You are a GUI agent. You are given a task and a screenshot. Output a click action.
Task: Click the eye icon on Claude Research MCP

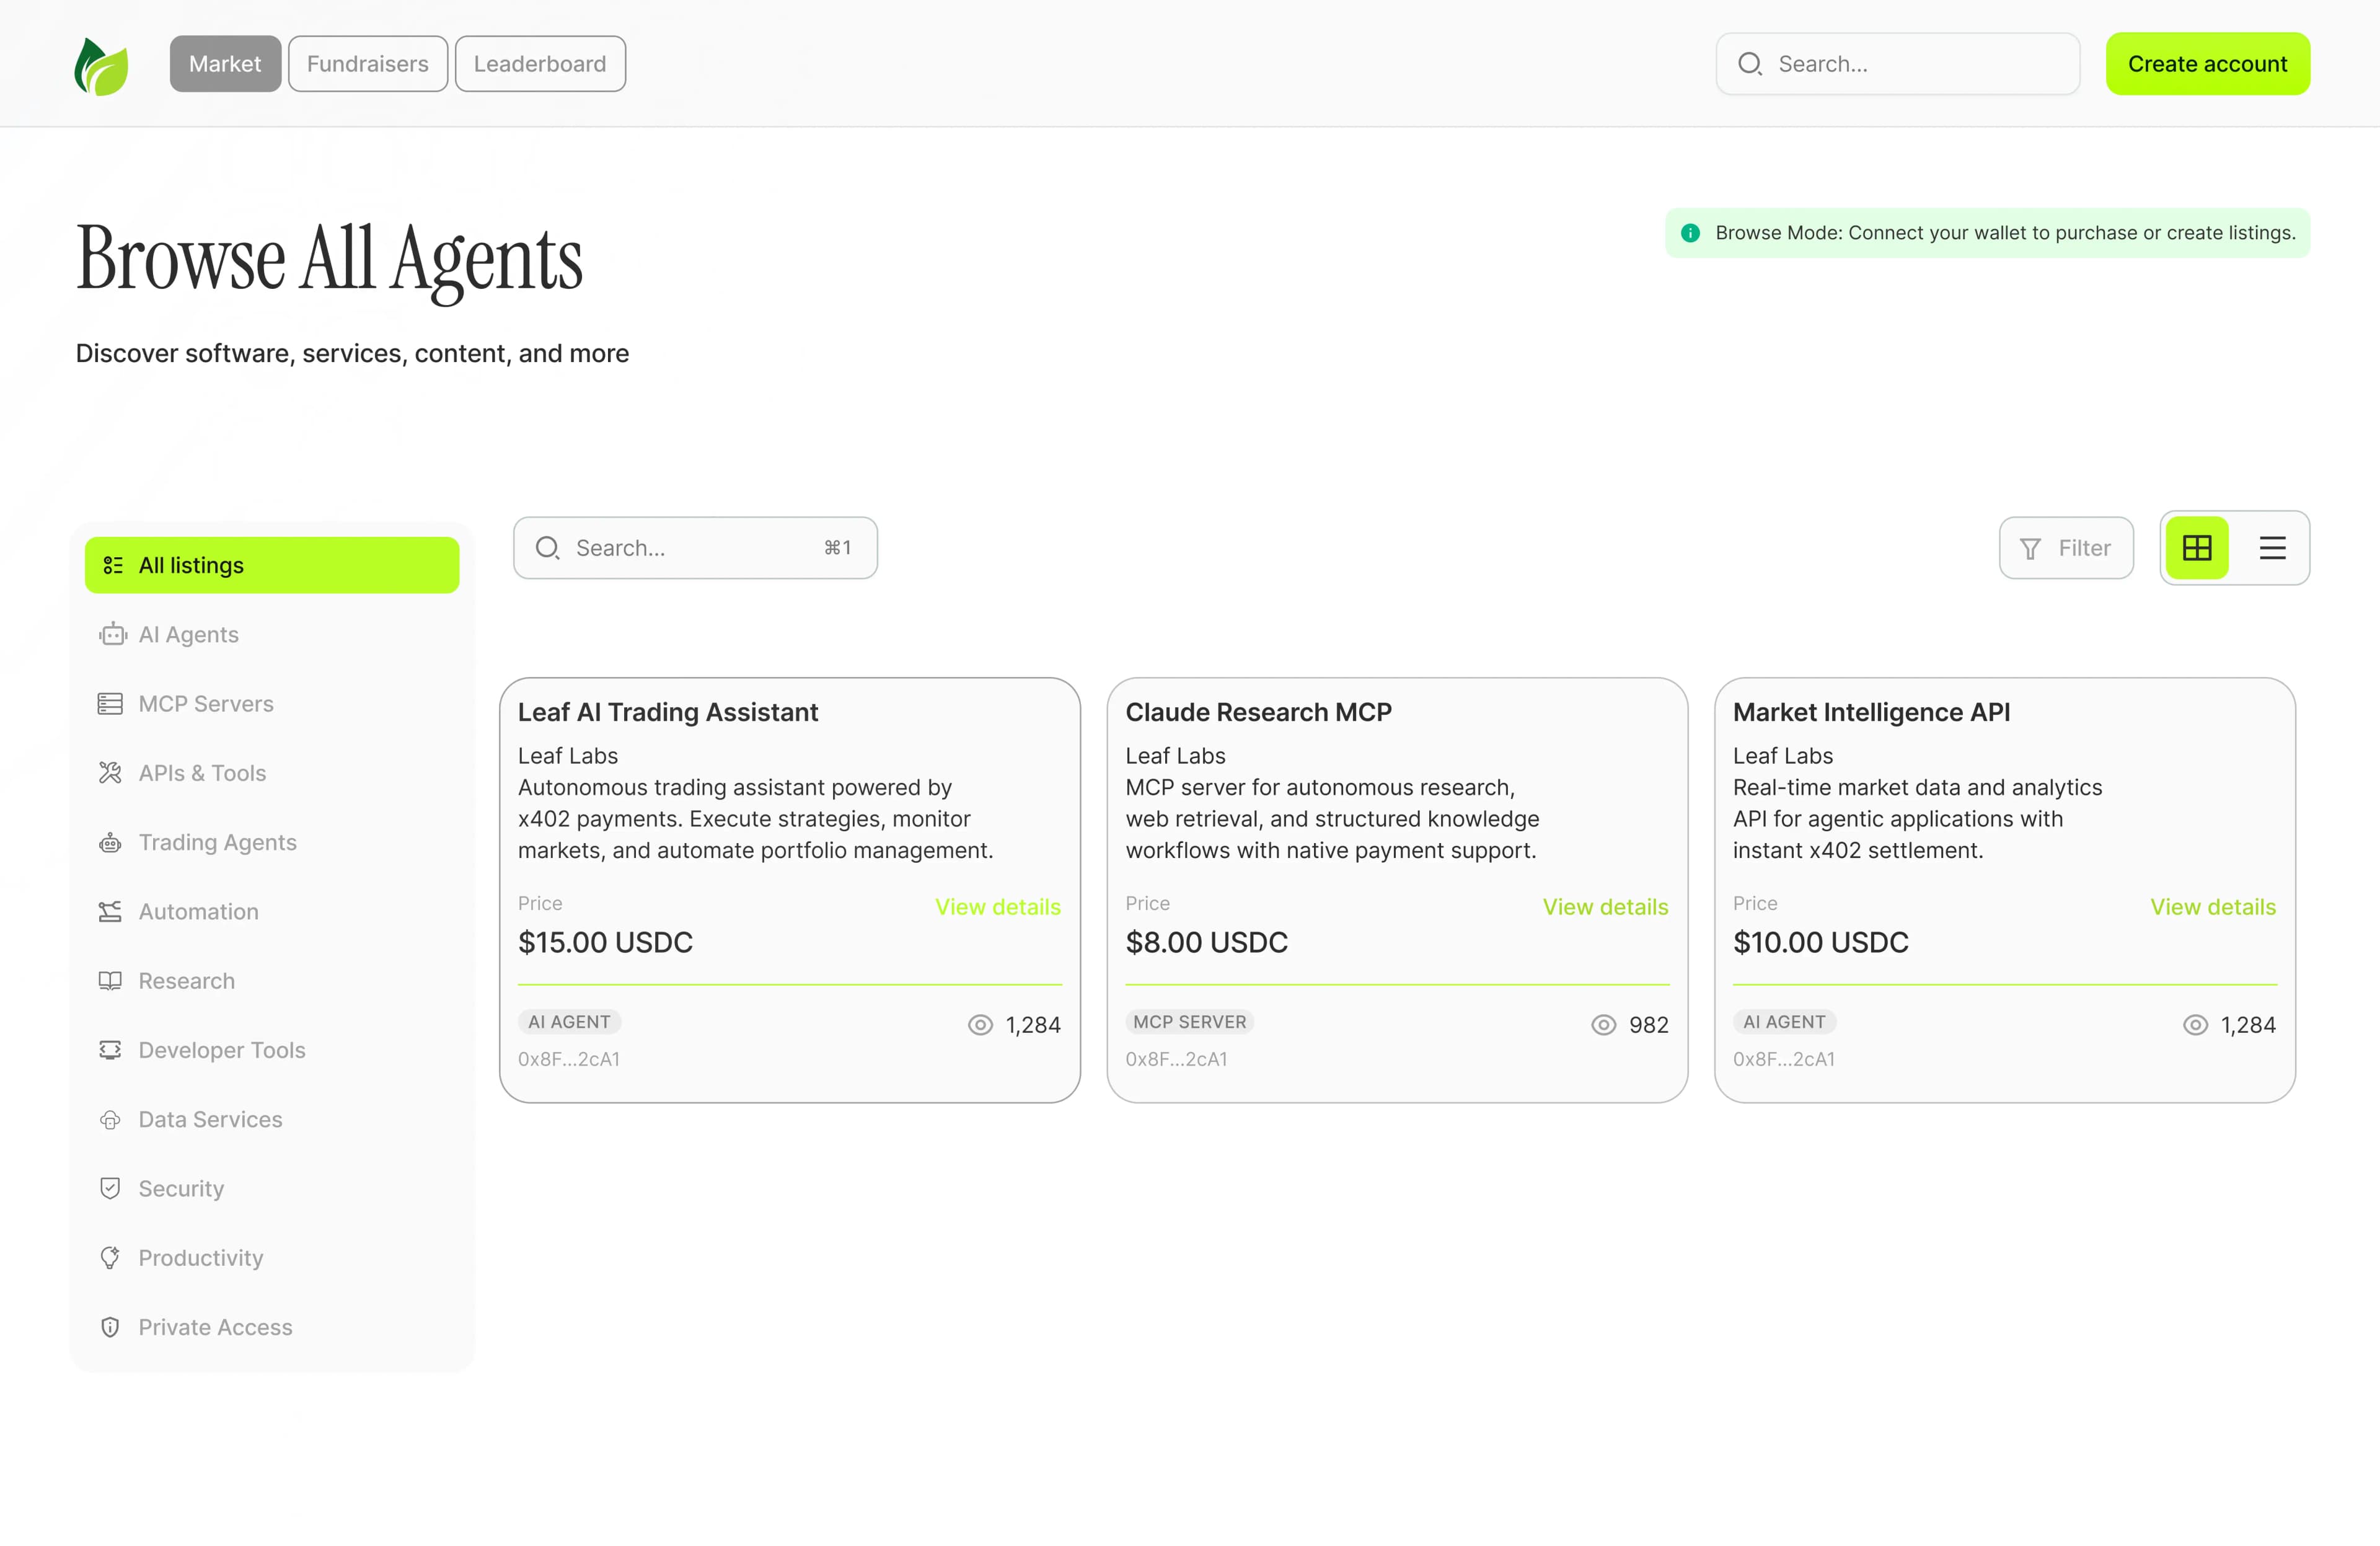point(1603,1025)
